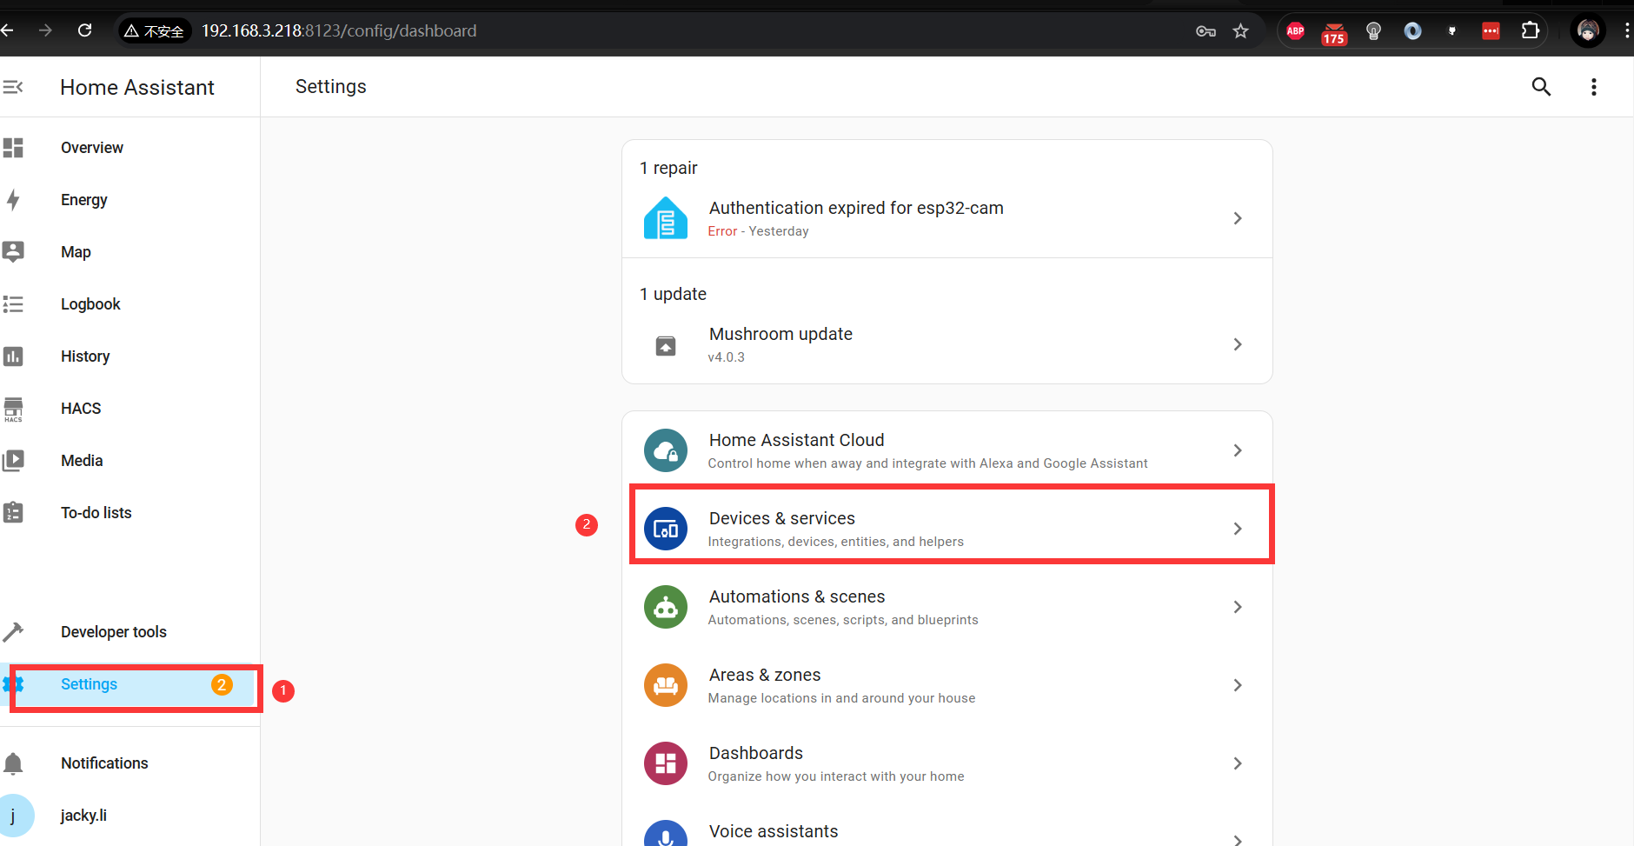Click the Developer tools hammer icon
The width and height of the screenshot is (1634, 846).
(x=13, y=632)
